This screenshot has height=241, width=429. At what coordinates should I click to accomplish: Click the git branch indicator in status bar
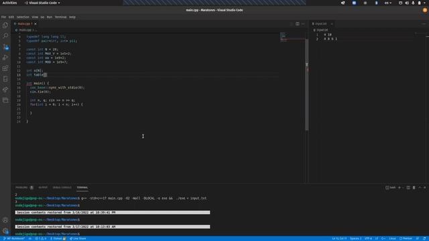pyautogui.click(x=14, y=238)
